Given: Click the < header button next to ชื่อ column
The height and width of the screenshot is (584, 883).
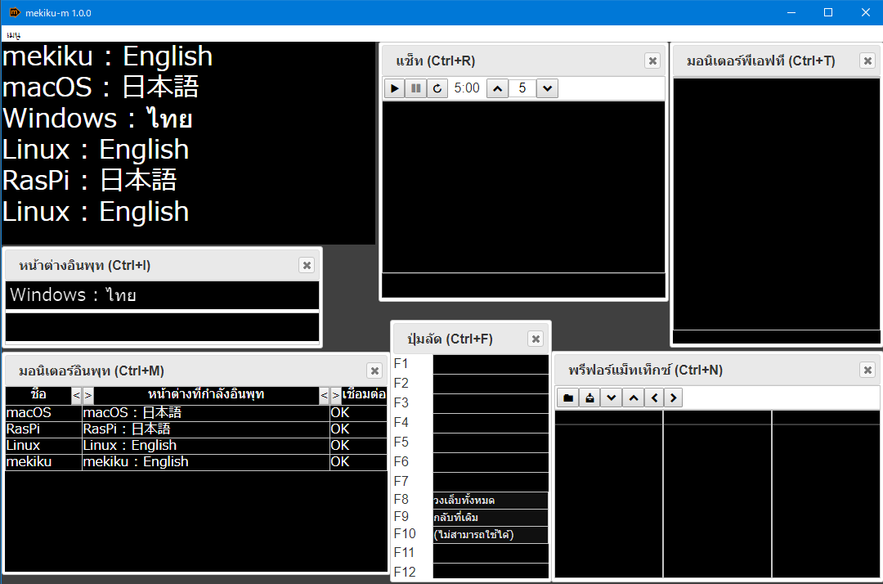Looking at the screenshot, I should (x=76, y=395).
